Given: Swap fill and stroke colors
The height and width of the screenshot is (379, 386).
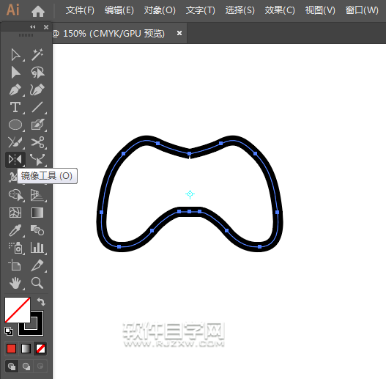Looking at the screenshot, I should 41,301.
